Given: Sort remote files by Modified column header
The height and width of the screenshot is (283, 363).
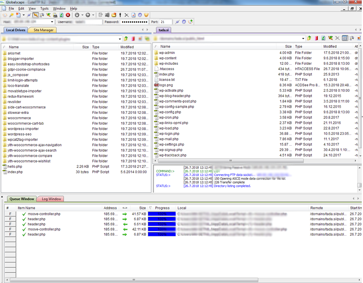Looking at the screenshot, I should [x=330, y=47].
